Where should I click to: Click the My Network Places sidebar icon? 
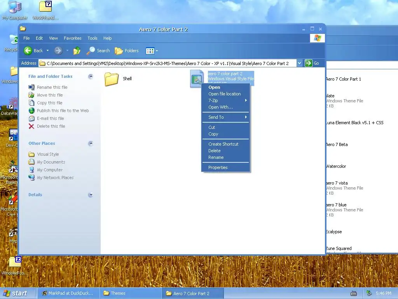point(31,178)
